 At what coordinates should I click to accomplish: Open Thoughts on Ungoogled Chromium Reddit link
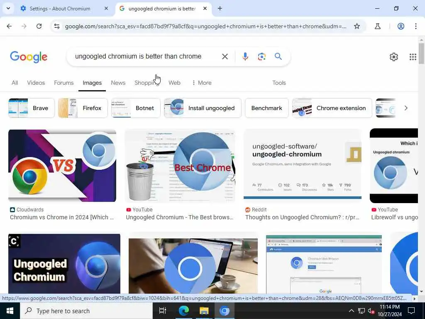tap(302, 217)
